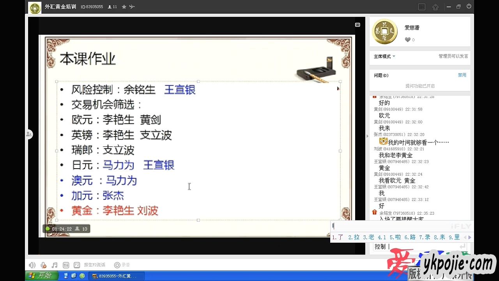Click the speaker volume icon
The width and height of the screenshot is (499, 281).
point(32,265)
